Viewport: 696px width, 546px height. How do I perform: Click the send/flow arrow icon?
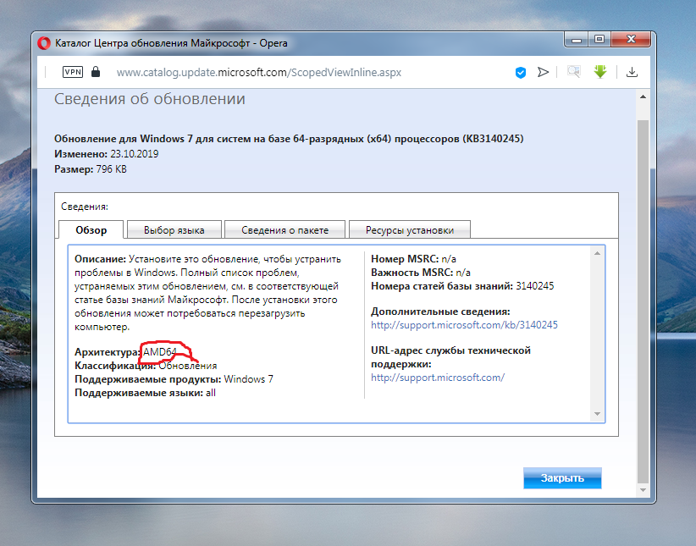point(543,72)
